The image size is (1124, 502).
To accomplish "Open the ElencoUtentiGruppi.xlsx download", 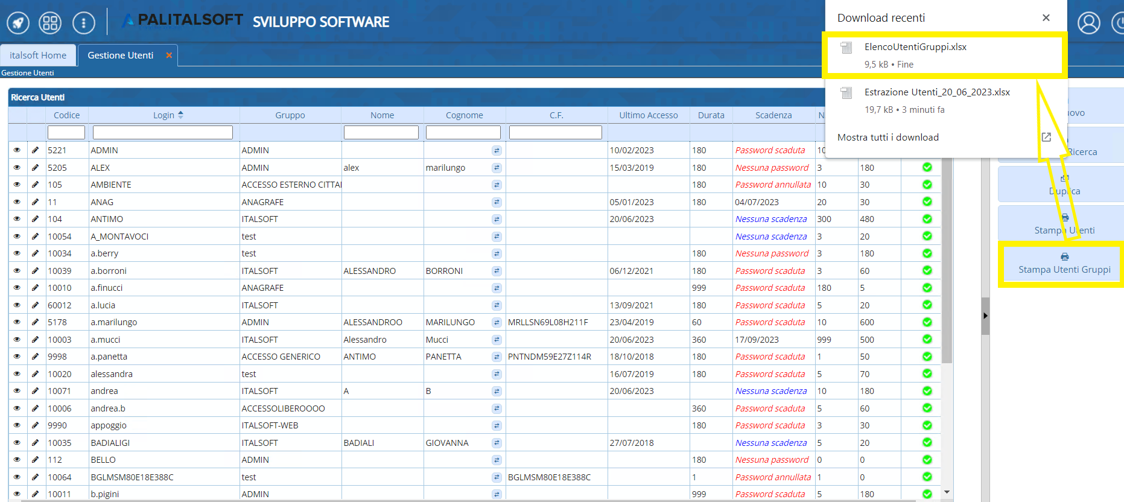I will pos(915,47).
